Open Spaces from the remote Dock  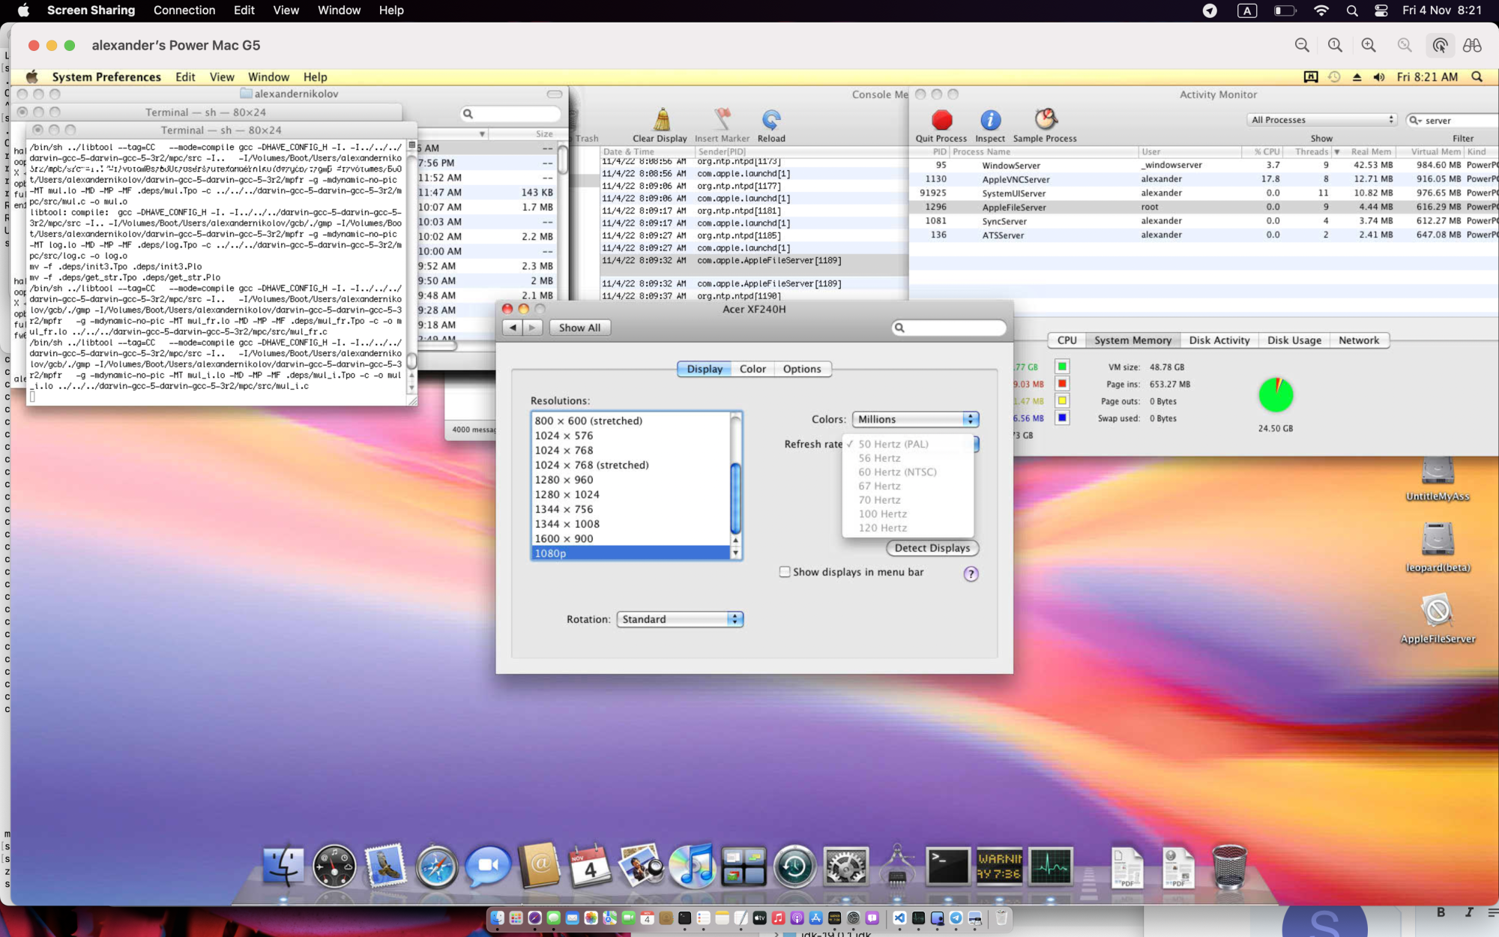(744, 867)
